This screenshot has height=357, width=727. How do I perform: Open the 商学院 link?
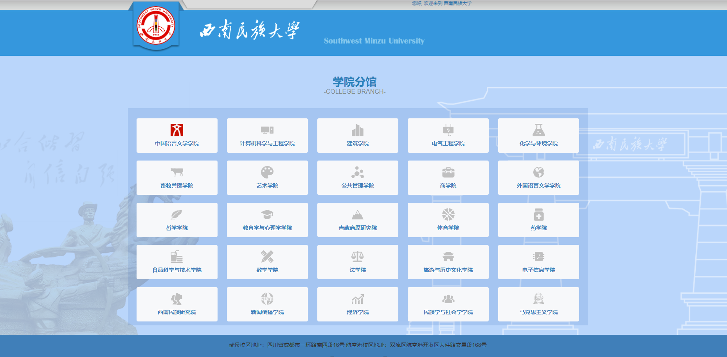448,186
